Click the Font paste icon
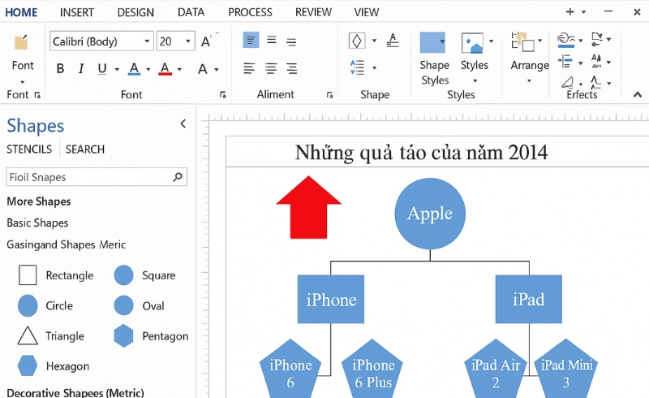This screenshot has width=649, height=398. [21, 42]
